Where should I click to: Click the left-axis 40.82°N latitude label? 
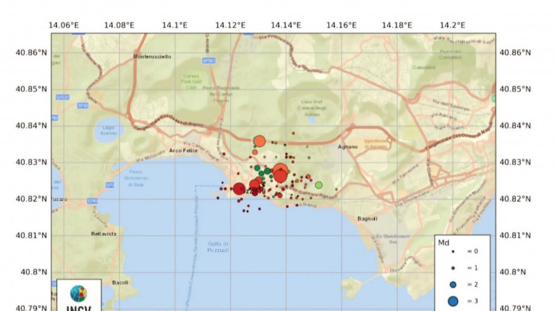[31, 199]
